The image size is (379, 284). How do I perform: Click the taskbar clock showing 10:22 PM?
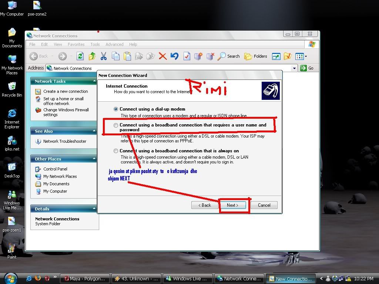[364, 279]
